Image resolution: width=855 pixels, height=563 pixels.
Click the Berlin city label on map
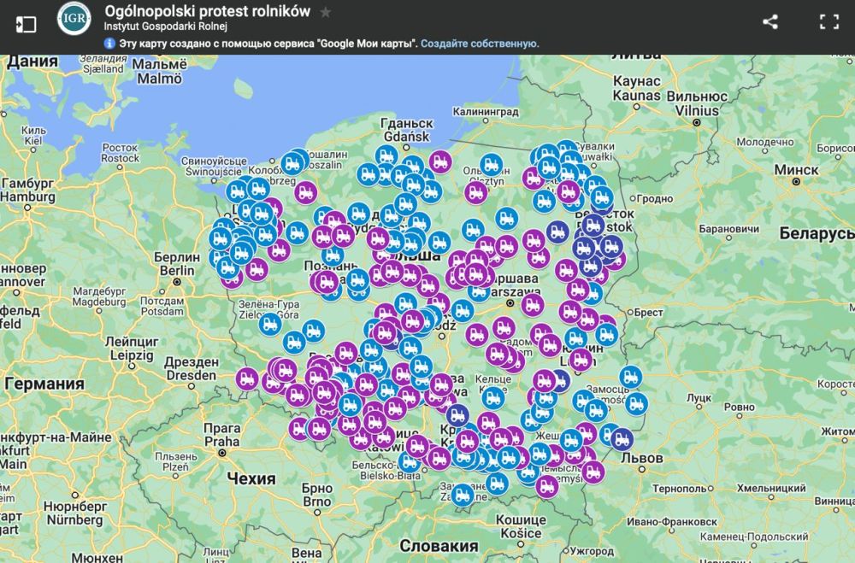pyautogui.click(x=178, y=258)
